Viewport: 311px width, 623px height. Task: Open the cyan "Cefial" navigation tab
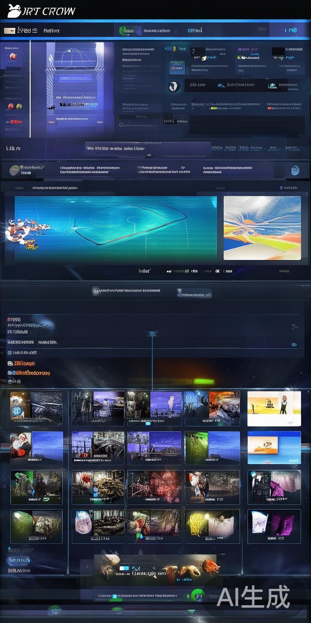click(195, 31)
